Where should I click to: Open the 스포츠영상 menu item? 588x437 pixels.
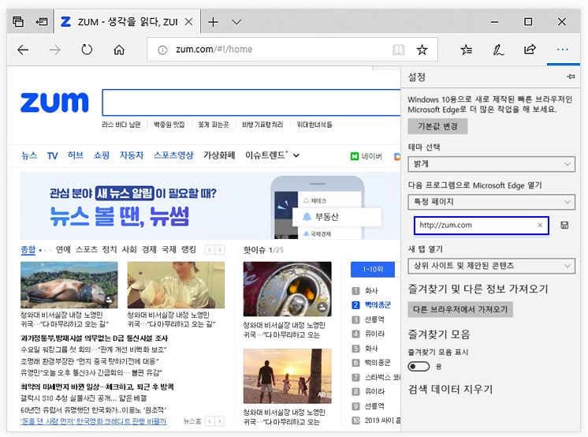pyautogui.click(x=173, y=155)
